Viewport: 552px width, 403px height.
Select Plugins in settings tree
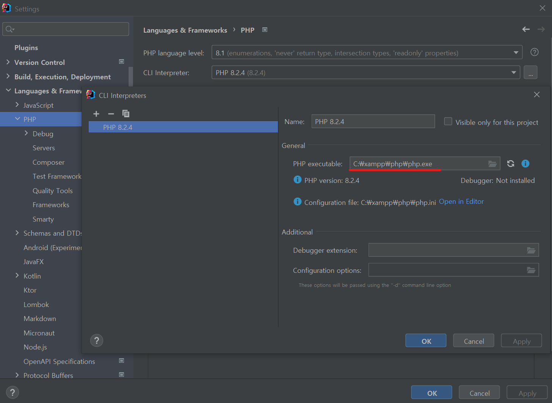pyautogui.click(x=26, y=48)
